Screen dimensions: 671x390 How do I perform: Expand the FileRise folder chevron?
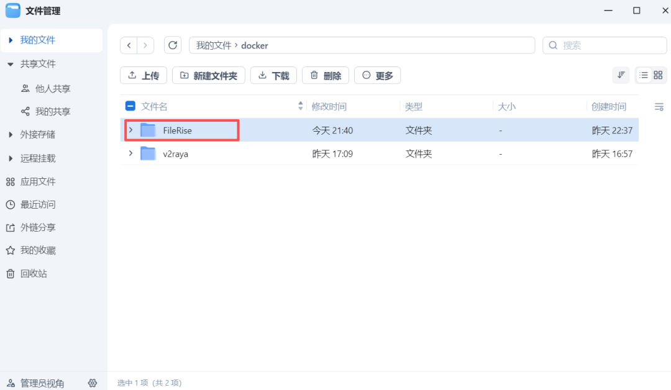(x=130, y=130)
